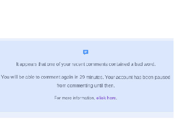Click the word "You" starting second paragraph

(5, 77)
